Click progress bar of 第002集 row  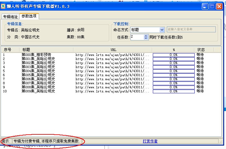click(x=174, y=63)
